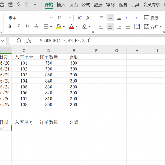This screenshot has height=165, width=165.
Task: Click the 换行 wrap text button
Action: coord(151,18)
